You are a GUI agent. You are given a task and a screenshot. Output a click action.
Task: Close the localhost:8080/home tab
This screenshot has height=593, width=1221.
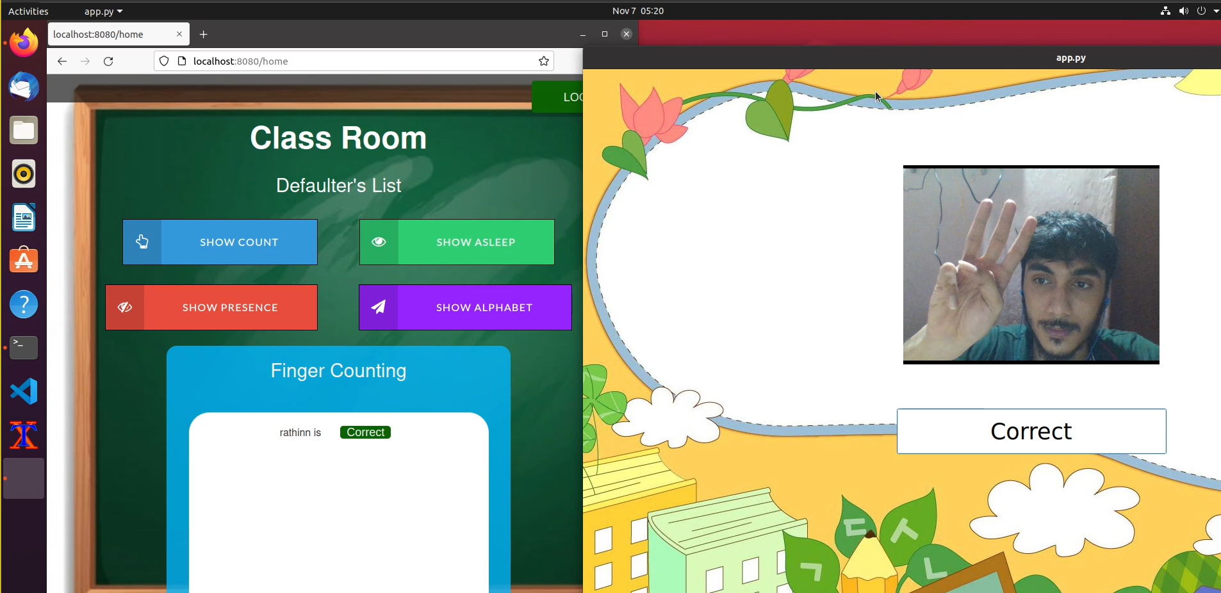(x=179, y=34)
